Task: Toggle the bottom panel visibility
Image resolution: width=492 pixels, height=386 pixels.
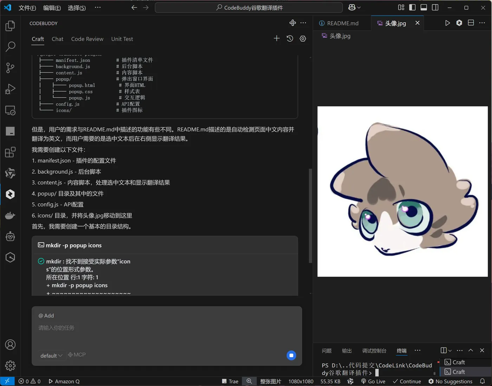Action: pyautogui.click(x=424, y=7)
